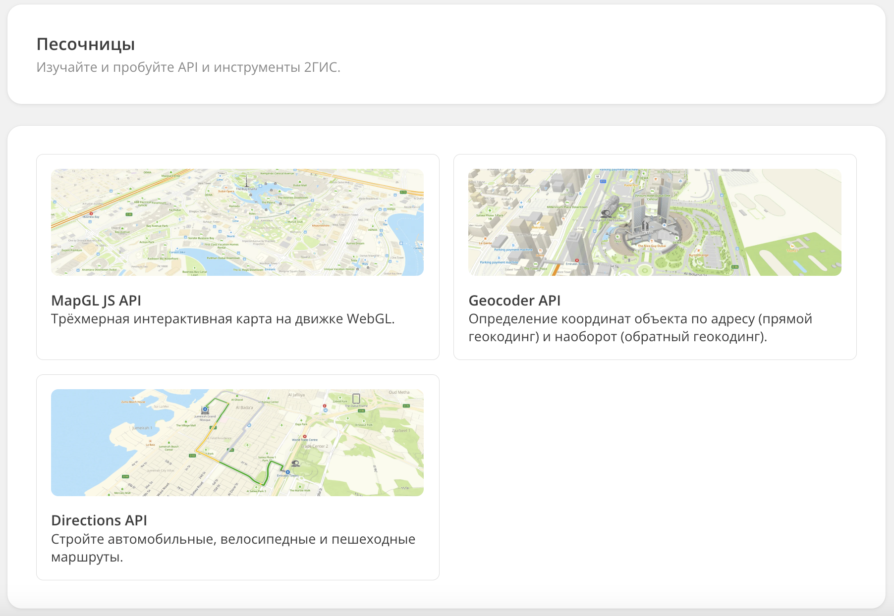Screen dimensions: 894x616
Task: Click the 'Стройте автомобильные' description text
Action: (233, 548)
